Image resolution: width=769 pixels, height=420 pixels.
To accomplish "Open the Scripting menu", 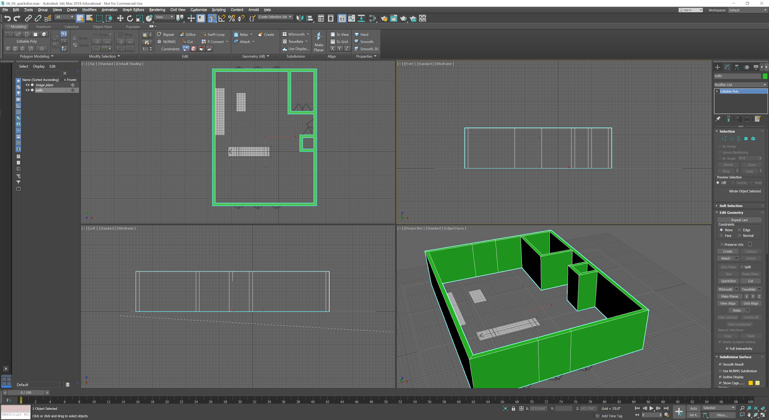I will [219, 10].
